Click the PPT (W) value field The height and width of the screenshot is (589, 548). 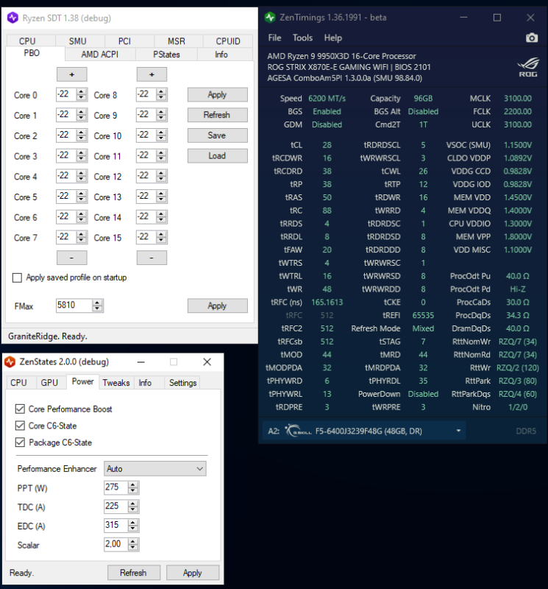116,487
